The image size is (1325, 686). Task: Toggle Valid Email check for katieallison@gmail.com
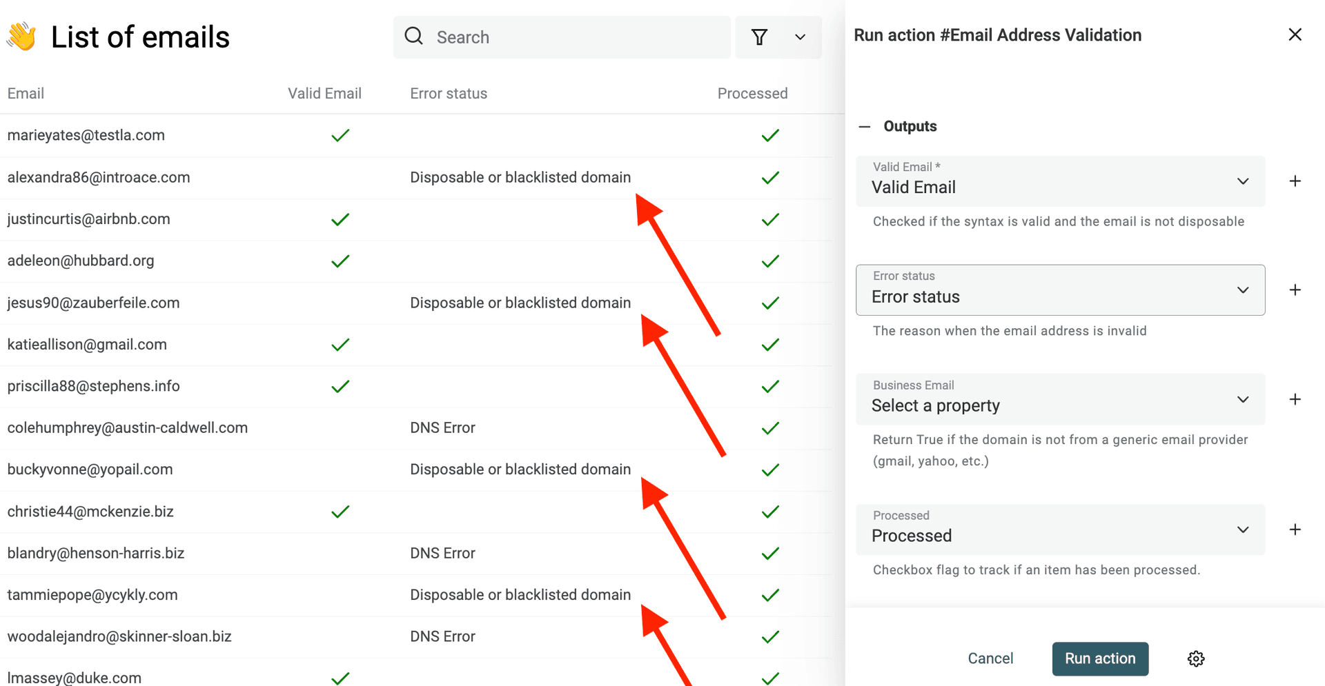coord(340,345)
